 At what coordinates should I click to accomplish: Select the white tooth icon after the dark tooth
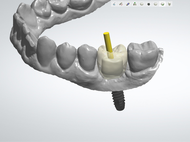(x=156, y=4)
